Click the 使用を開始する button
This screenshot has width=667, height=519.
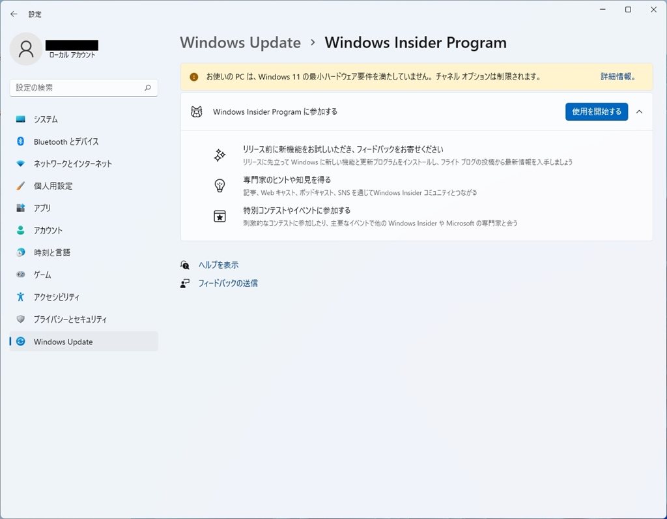(597, 111)
